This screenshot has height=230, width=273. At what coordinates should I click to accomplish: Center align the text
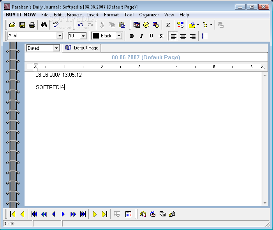point(183,36)
